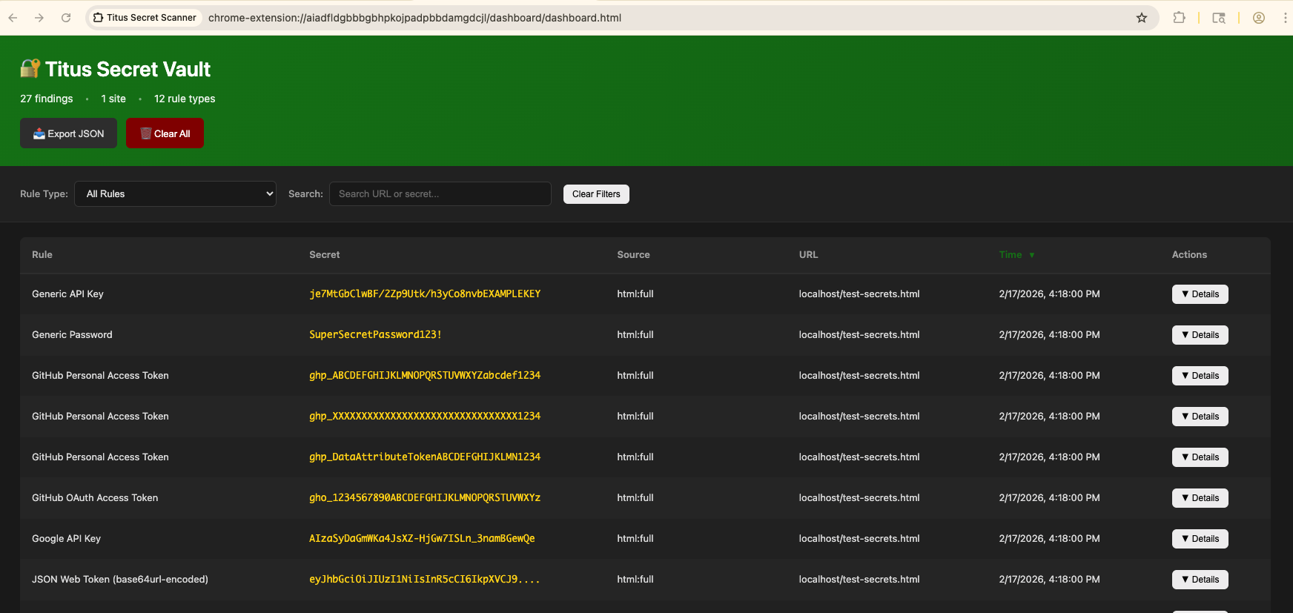Image resolution: width=1293 pixels, height=613 pixels.
Task: Expand Details for GitHub OAuth Access Token row
Action: pyautogui.click(x=1200, y=498)
